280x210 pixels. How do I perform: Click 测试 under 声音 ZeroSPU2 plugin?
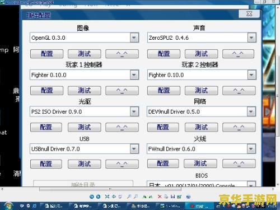(201, 54)
